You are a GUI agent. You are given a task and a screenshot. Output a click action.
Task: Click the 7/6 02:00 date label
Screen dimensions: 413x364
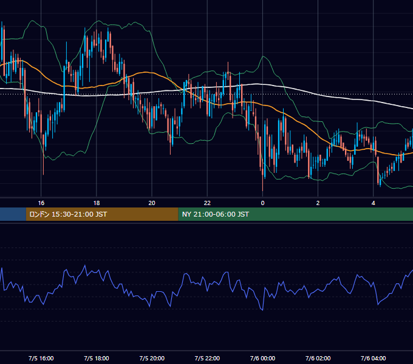point(318,358)
